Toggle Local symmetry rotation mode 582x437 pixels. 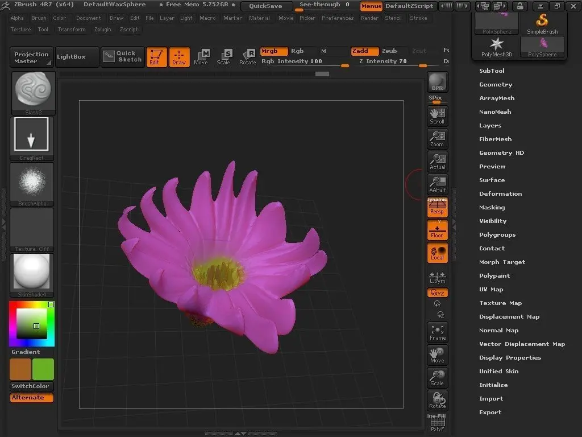point(437,253)
